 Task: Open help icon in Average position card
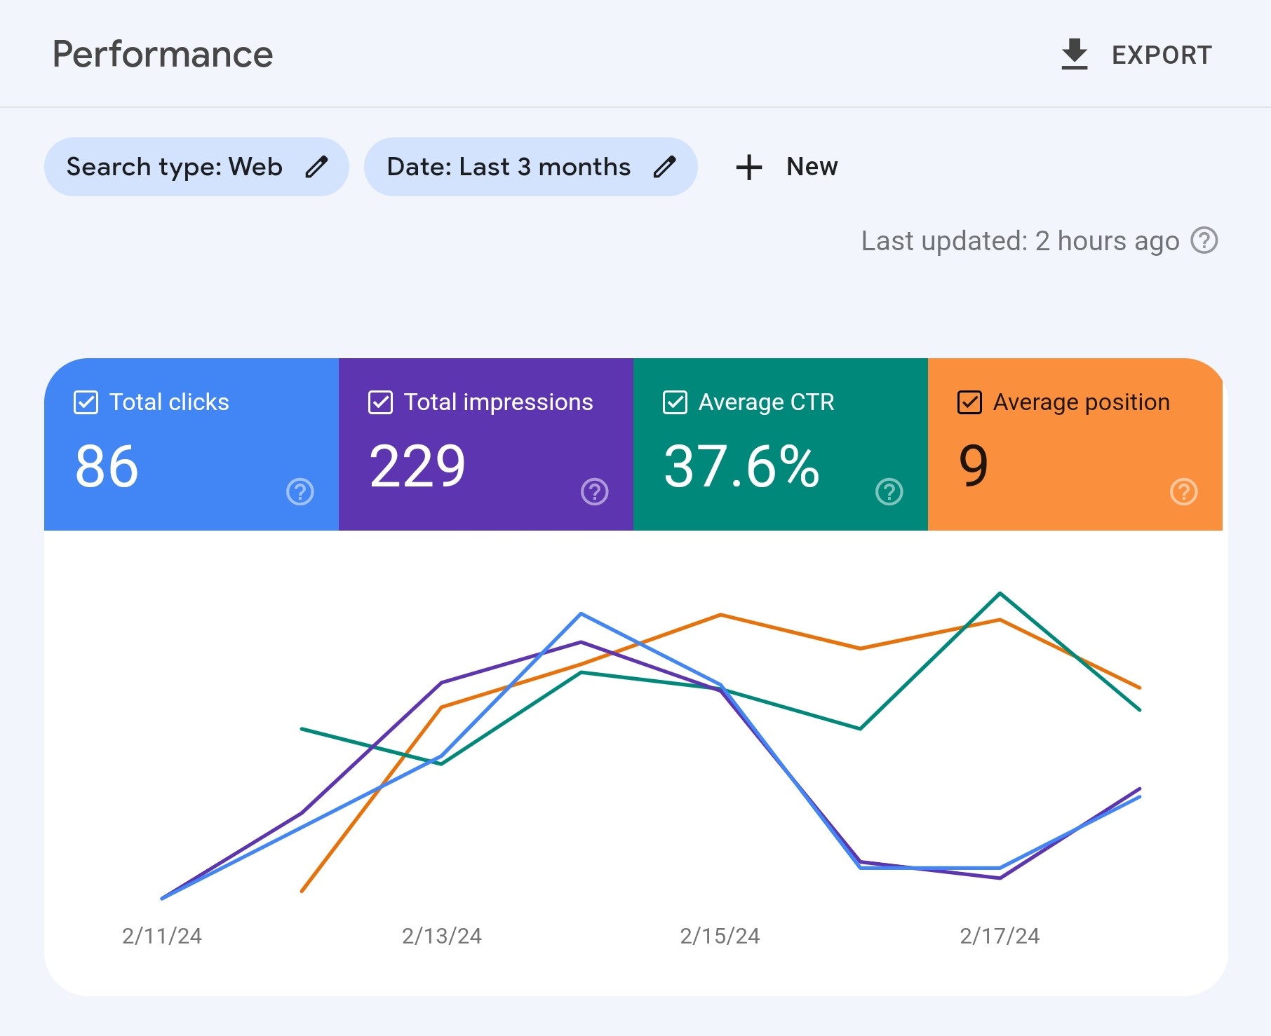coord(1184,491)
